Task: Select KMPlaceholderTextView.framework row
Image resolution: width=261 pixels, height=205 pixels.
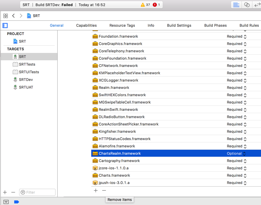Action: pos(176,73)
